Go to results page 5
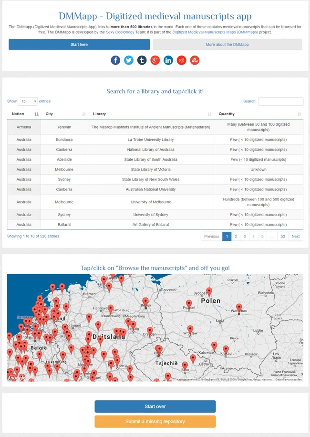Image resolution: width=310 pixels, height=437 pixels. coord(262,236)
